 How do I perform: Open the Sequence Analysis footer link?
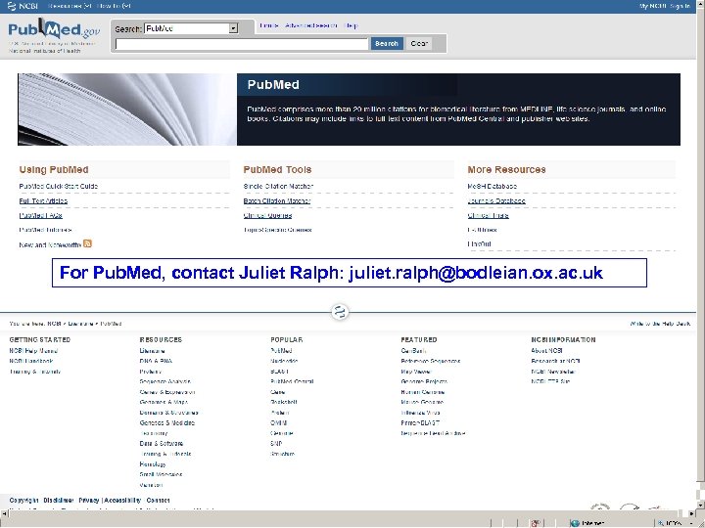point(165,381)
